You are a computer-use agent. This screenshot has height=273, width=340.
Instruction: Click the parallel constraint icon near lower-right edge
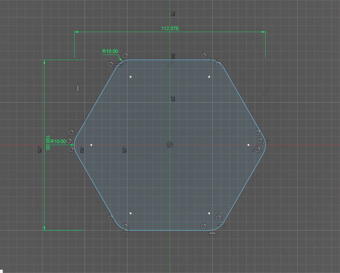pyautogui.click(x=255, y=178)
